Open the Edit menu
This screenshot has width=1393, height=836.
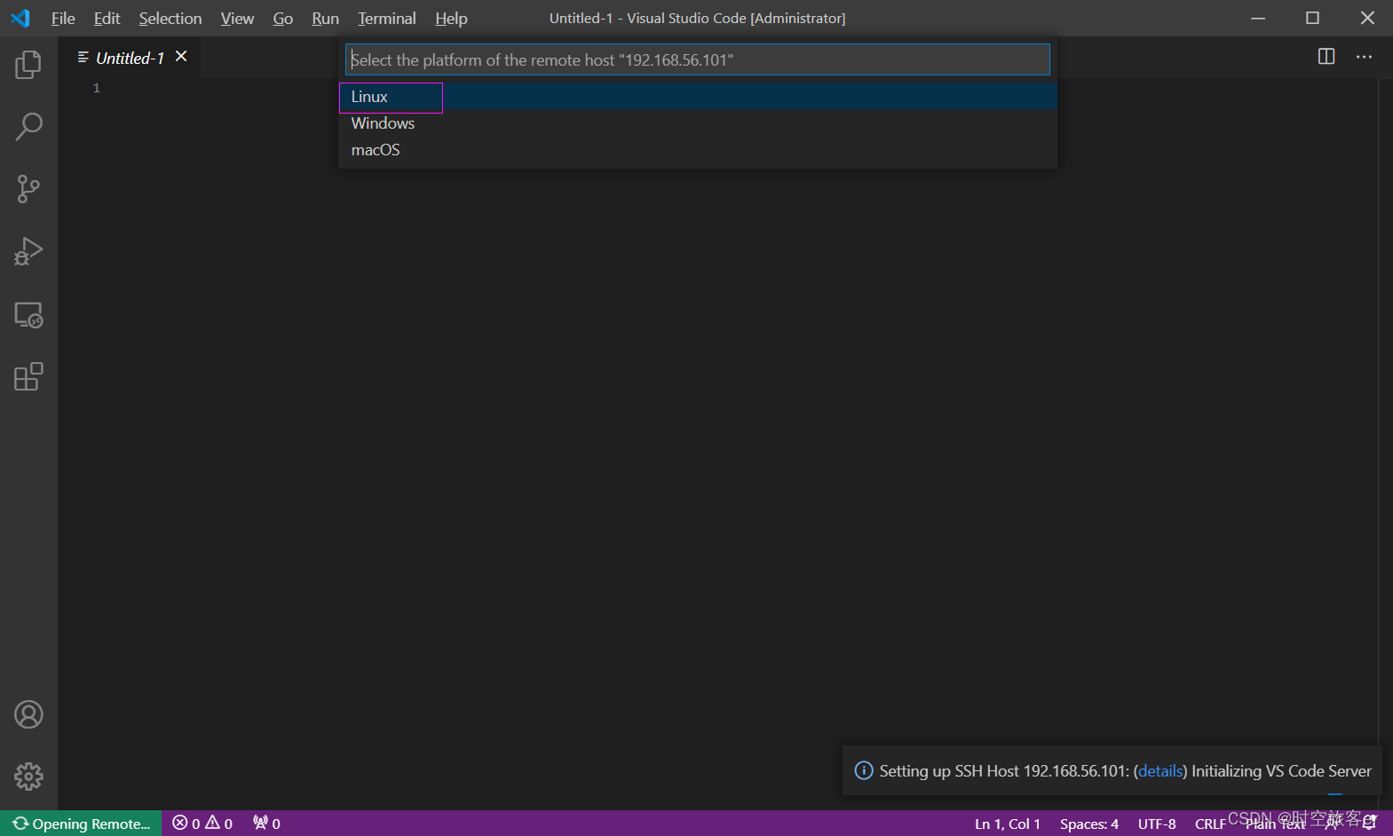pyautogui.click(x=107, y=19)
